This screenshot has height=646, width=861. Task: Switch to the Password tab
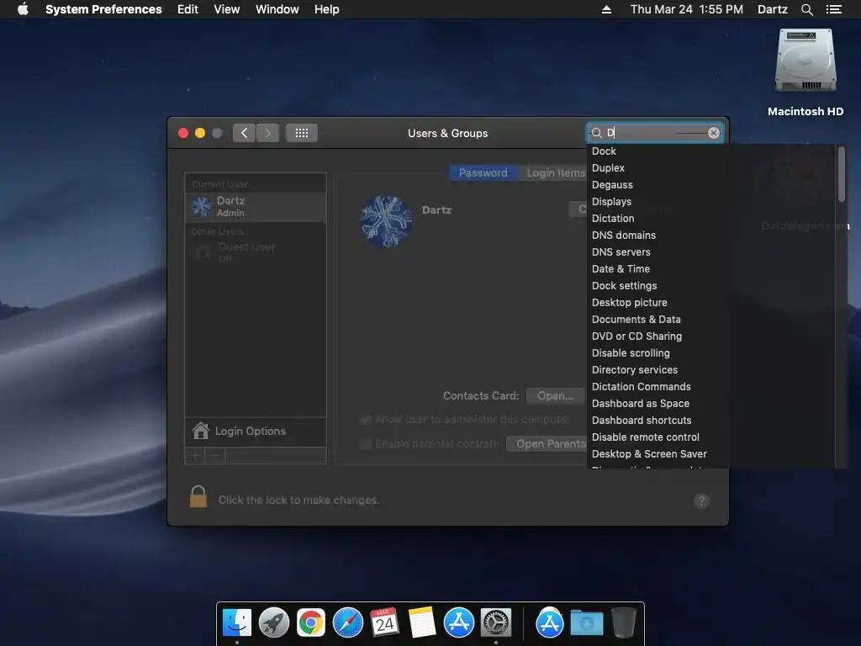tap(483, 173)
